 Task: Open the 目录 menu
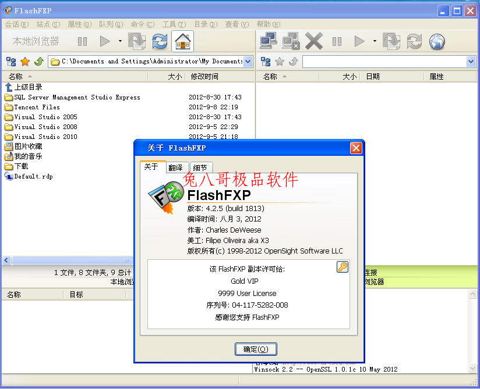pyautogui.click(x=206, y=24)
